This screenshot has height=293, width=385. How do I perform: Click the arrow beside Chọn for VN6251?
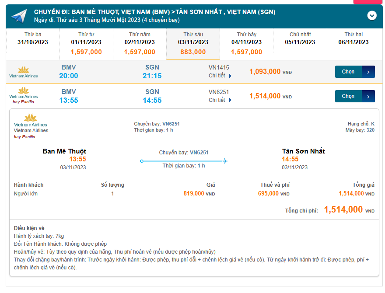coord(368,96)
